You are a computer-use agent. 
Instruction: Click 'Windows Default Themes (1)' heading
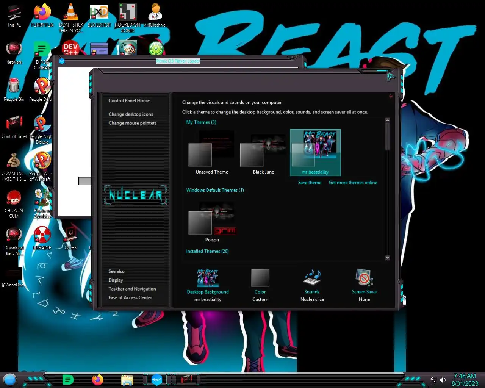click(215, 190)
